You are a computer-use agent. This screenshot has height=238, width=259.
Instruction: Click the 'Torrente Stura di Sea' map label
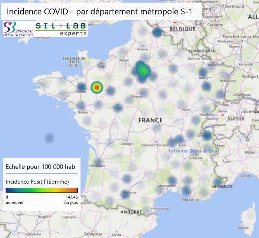[193, 151]
